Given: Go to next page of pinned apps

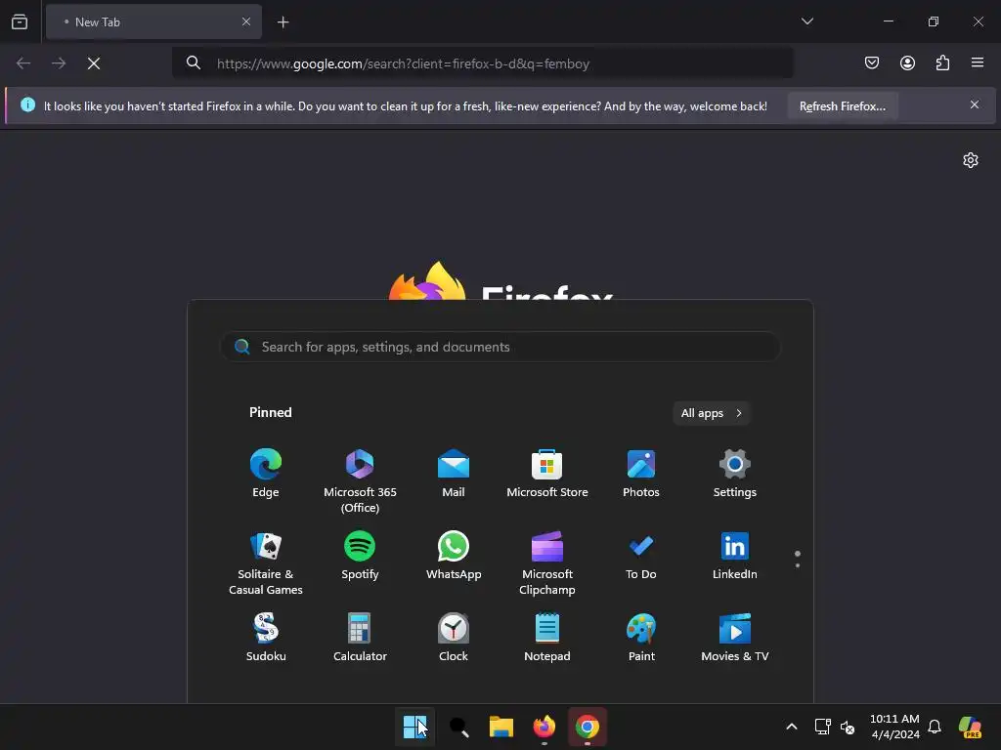Looking at the screenshot, I should (798, 565).
